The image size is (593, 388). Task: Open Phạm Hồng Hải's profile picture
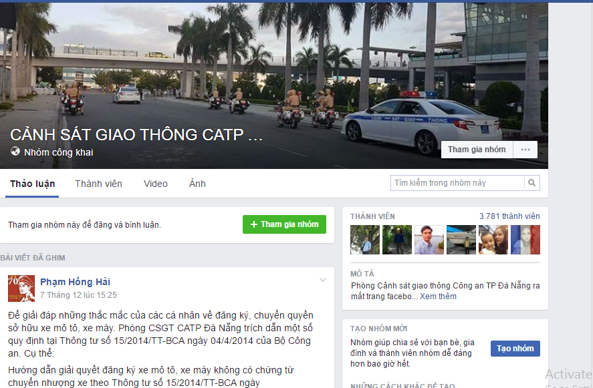tap(21, 288)
